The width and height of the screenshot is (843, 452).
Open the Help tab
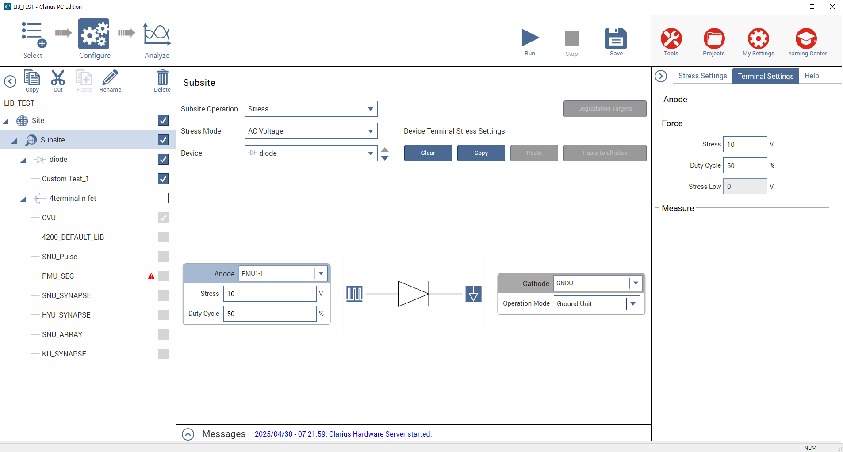pos(811,76)
